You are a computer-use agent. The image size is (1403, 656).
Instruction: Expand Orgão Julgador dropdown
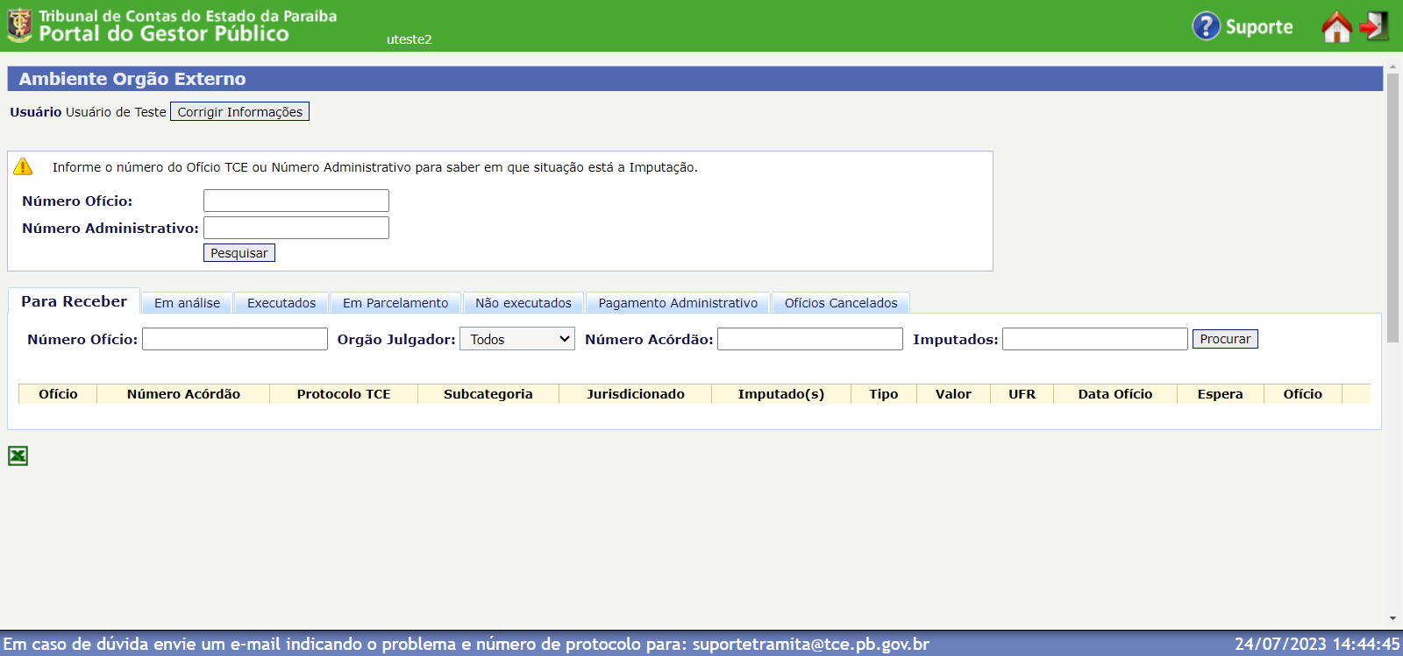[517, 339]
